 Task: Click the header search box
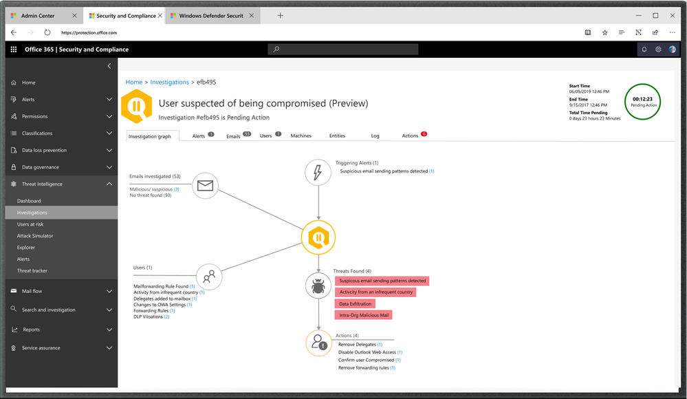point(343,50)
